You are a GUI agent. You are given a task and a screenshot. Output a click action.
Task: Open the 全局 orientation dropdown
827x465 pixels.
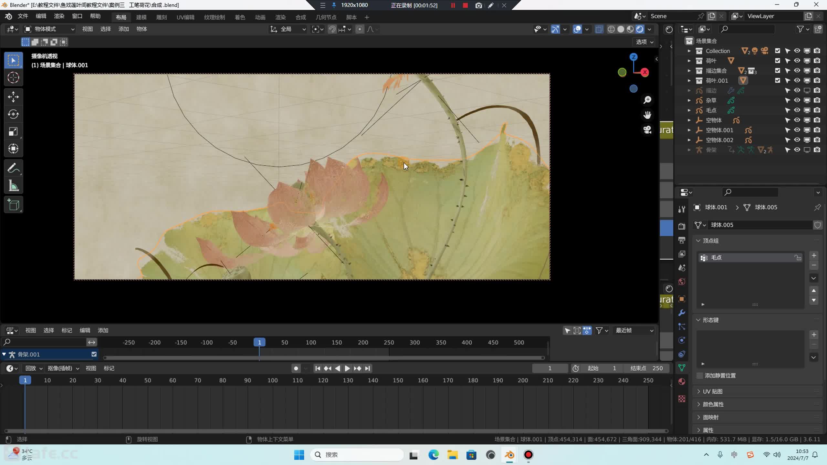coord(288,29)
